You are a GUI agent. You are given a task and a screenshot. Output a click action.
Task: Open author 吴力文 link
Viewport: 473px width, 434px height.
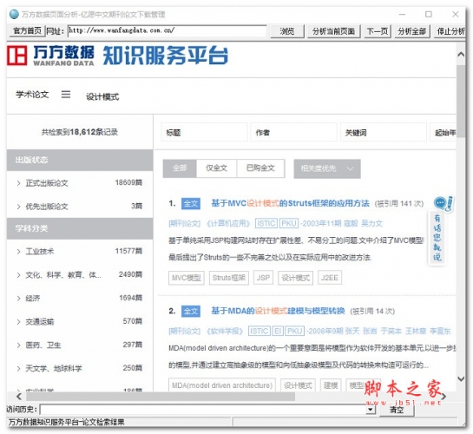pos(371,223)
